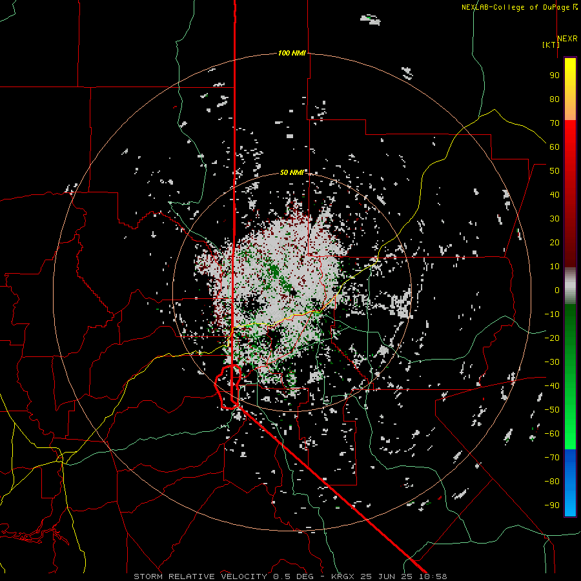Select the 0 value on the velocity scale

point(557,290)
